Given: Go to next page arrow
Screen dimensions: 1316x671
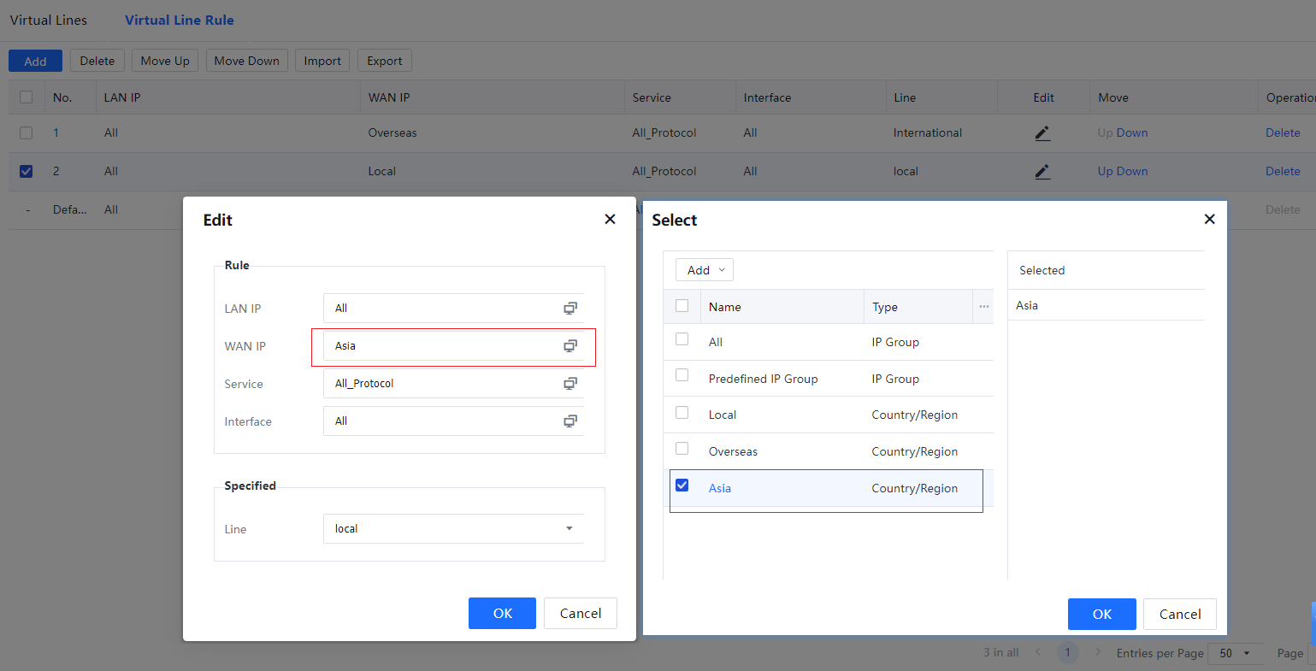Looking at the screenshot, I should 1098,652.
